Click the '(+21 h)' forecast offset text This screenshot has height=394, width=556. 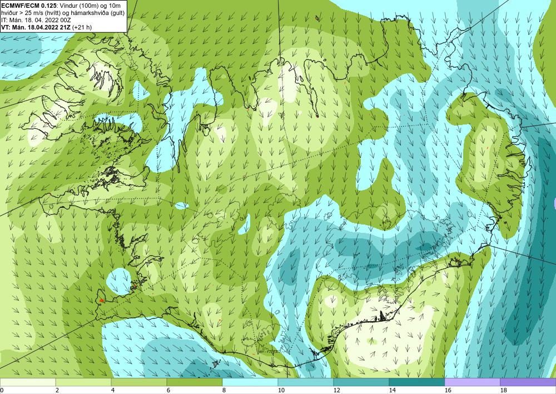click(x=82, y=27)
